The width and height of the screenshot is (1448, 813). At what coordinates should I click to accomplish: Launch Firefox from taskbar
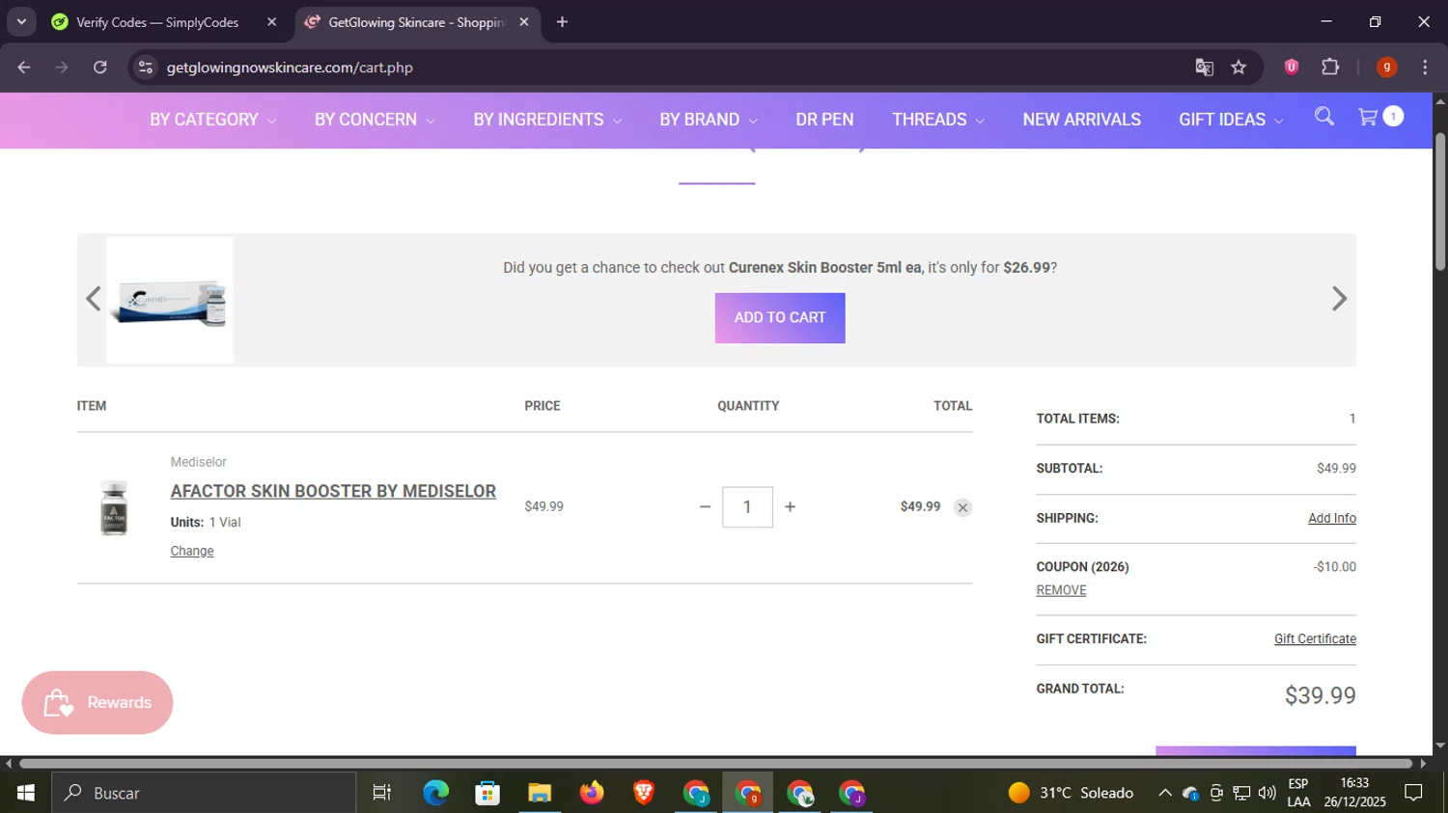(592, 793)
